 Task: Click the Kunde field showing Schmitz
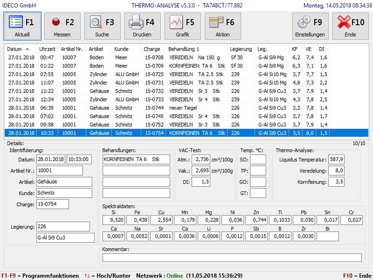[x=64, y=193]
